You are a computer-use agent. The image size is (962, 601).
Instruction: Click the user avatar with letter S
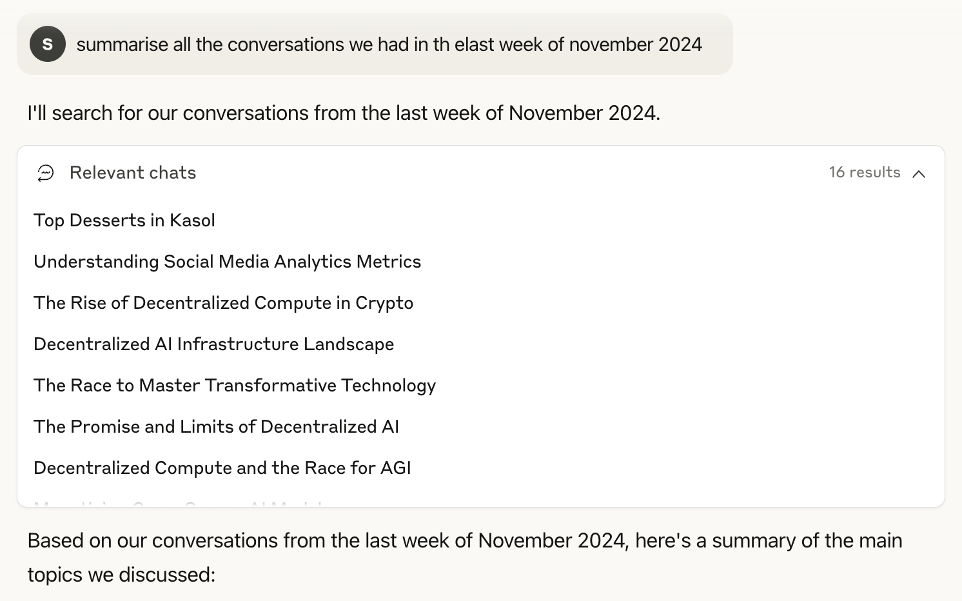[47, 44]
